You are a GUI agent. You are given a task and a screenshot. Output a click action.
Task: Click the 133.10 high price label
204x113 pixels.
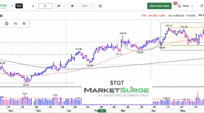tap(169, 26)
